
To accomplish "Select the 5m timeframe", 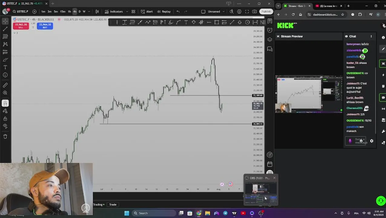I will pyautogui.click(x=56, y=12).
